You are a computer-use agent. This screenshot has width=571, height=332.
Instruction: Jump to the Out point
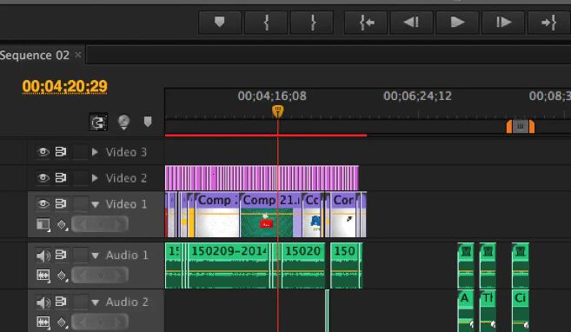click(548, 23)
